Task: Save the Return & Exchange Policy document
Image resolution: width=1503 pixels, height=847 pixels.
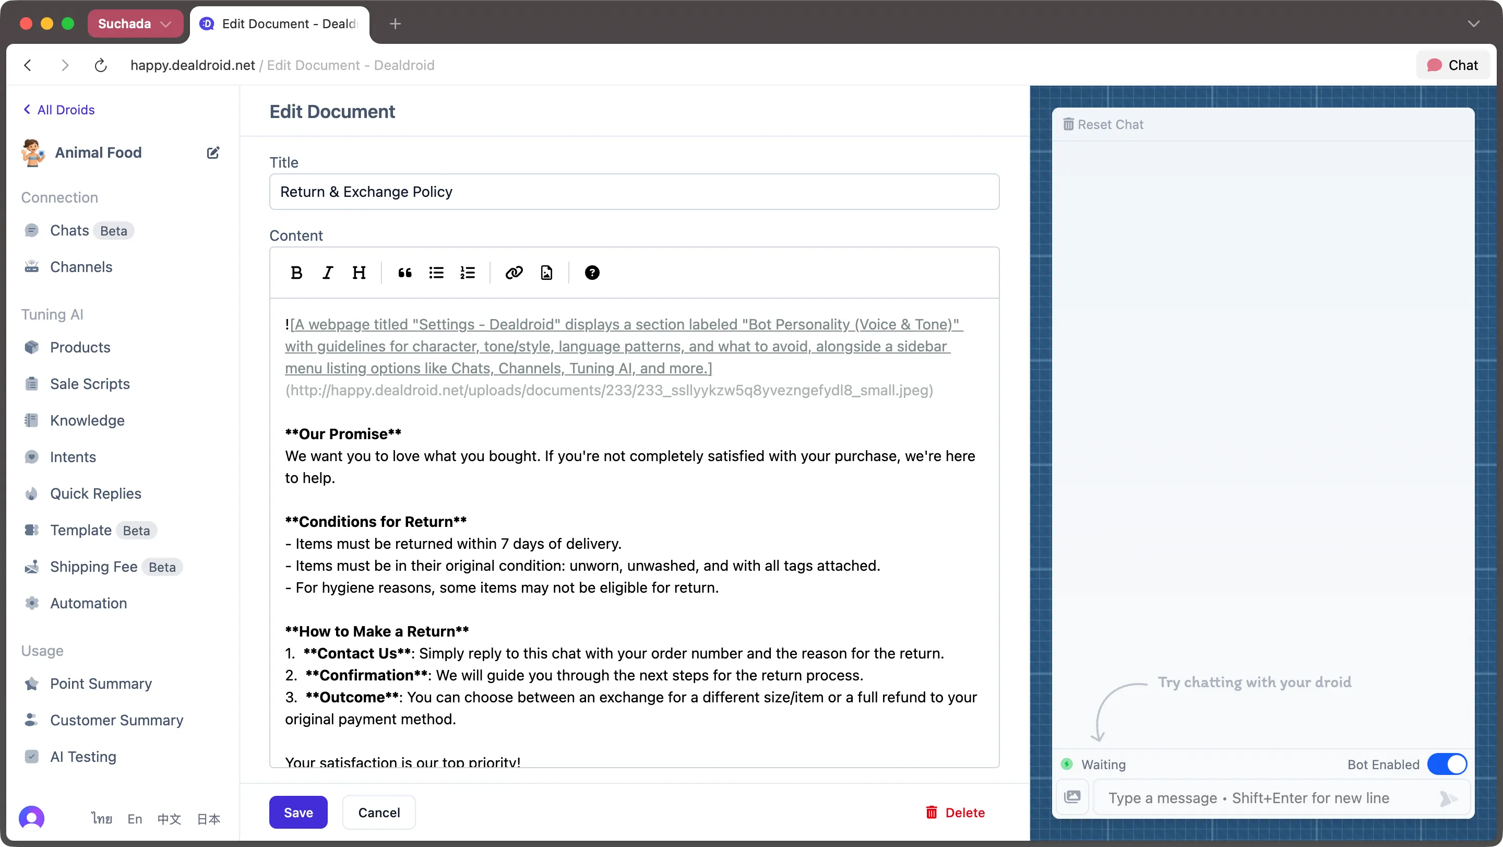Action: [x=298, y=812]
